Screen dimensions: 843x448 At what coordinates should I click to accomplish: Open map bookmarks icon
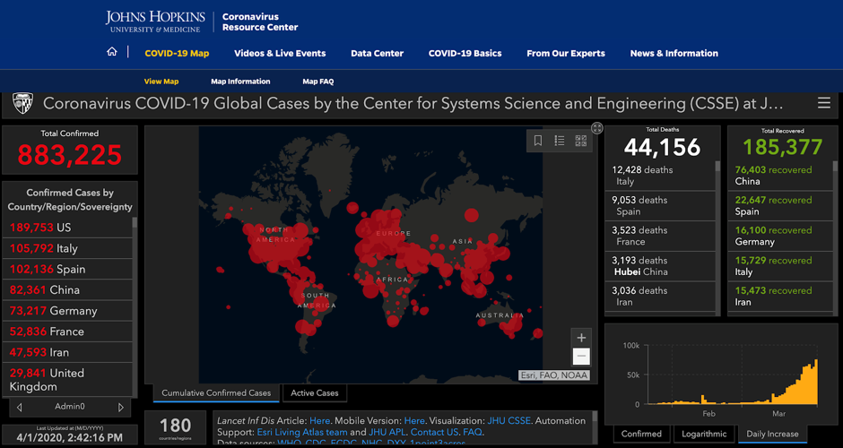537,141
